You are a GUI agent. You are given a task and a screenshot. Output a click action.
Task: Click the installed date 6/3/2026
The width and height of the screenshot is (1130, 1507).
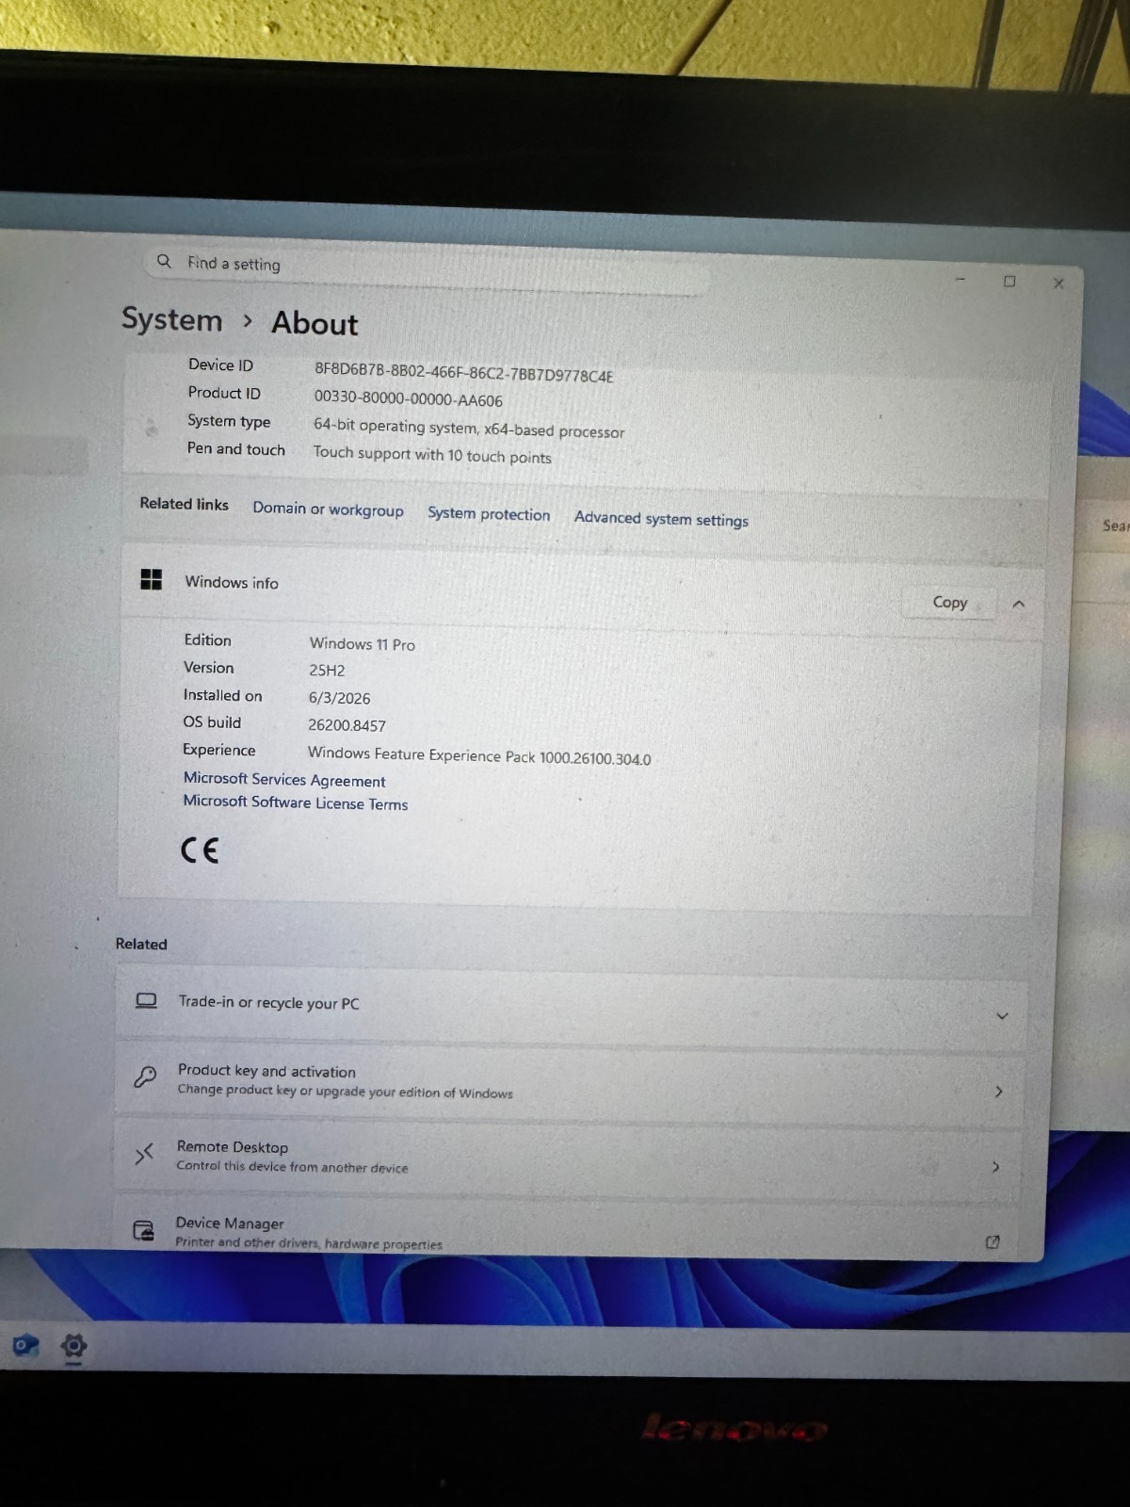(339, 698)
